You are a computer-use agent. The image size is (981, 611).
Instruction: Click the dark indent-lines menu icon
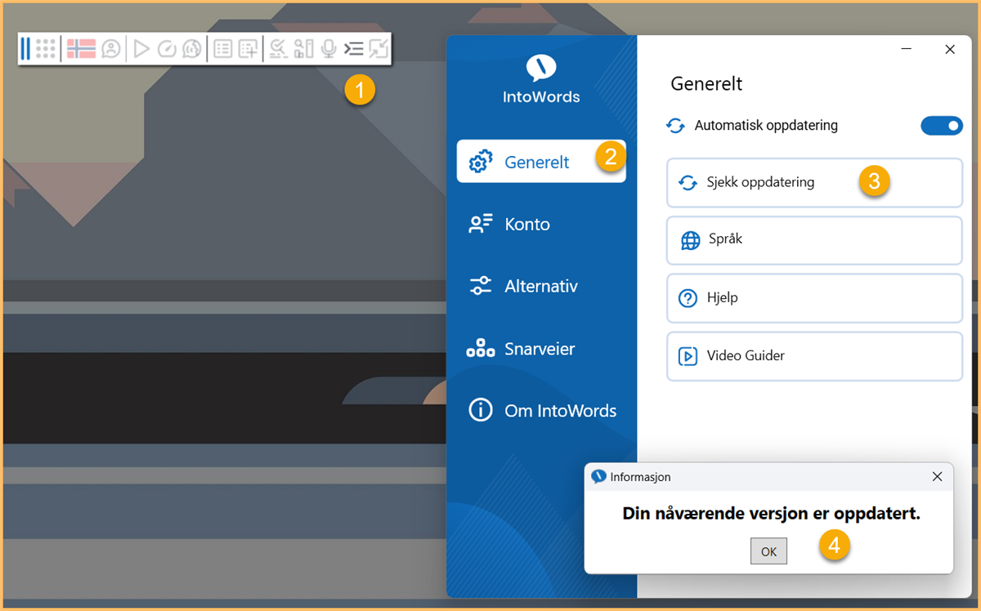coord(353,49)
